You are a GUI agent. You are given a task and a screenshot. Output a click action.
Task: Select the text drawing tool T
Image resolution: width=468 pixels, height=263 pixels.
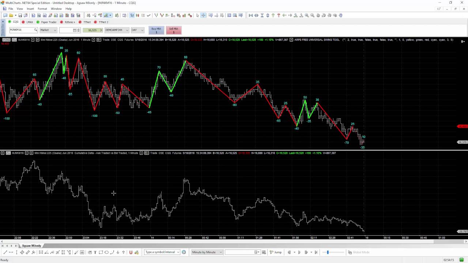[x=95, y=252]
